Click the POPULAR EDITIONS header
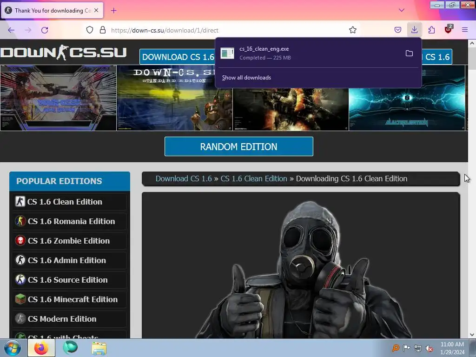 click(70, 181)
